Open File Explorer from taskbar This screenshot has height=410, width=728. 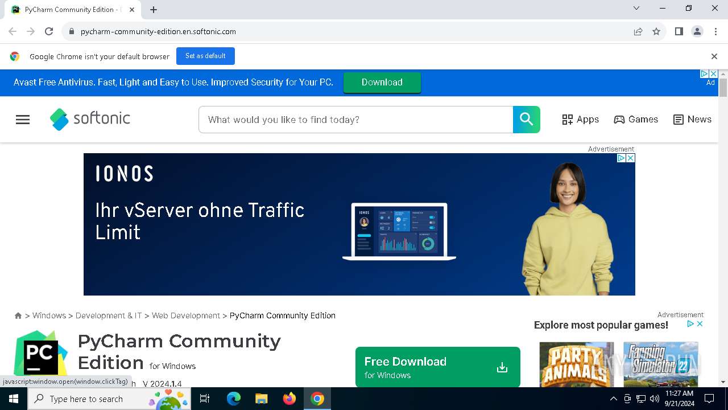261,399
